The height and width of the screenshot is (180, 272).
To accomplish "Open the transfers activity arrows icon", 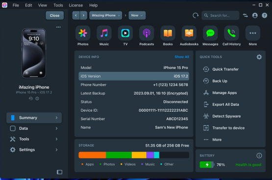I will [245, 16].
